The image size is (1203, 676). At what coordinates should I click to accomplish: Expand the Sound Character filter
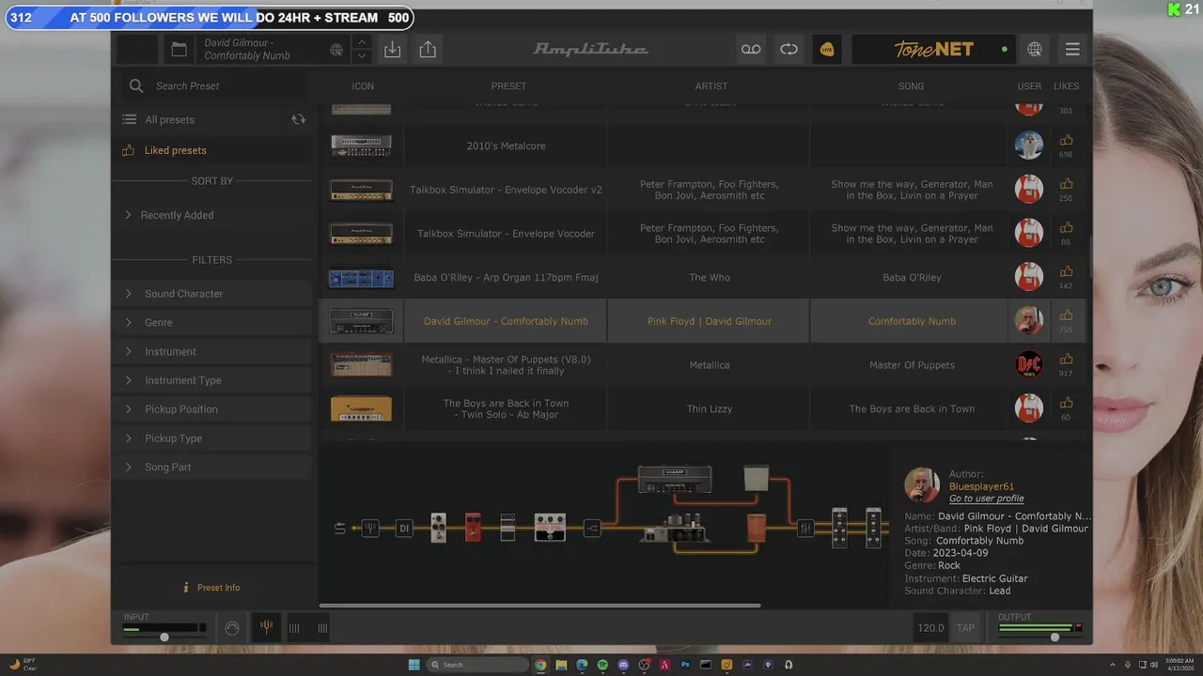click(x=212, y=294)
